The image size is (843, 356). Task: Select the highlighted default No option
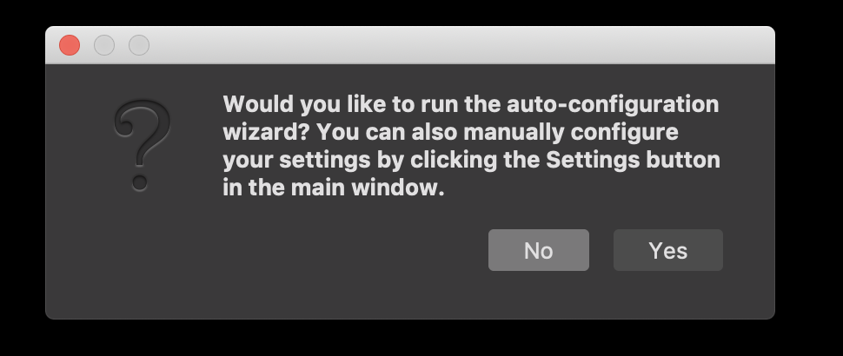point(538,250)
